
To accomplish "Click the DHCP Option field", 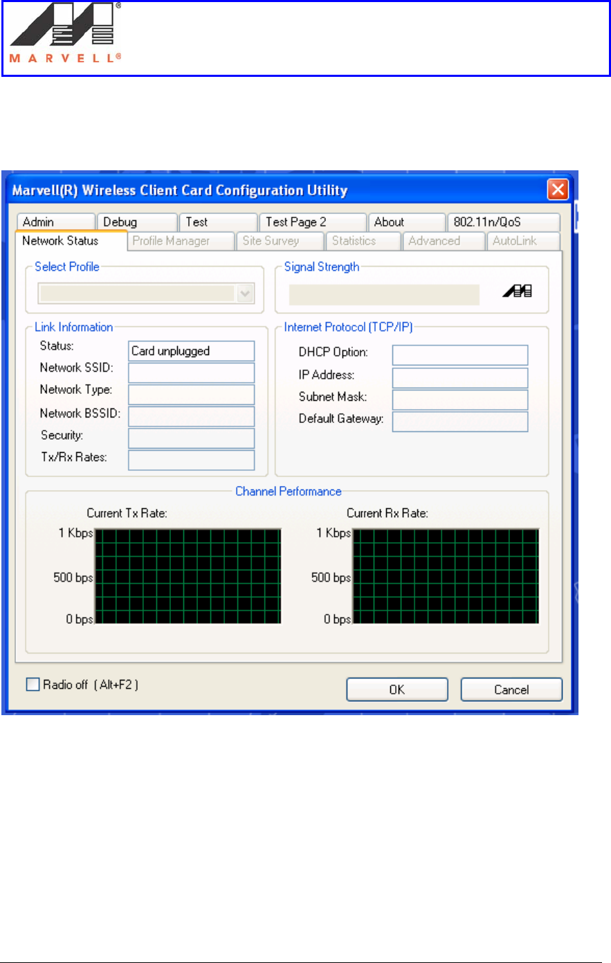I will click(460, 355).
